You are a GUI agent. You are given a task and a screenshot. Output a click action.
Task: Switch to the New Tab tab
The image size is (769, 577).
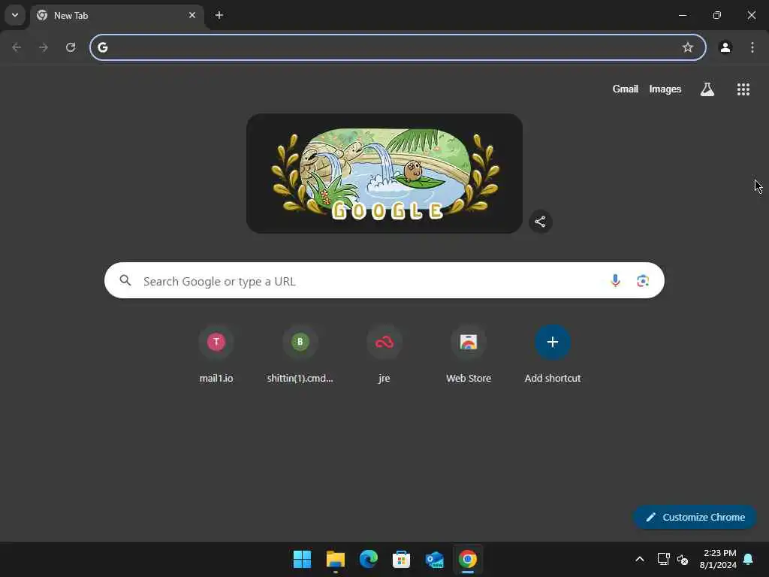tap(116, 16)
